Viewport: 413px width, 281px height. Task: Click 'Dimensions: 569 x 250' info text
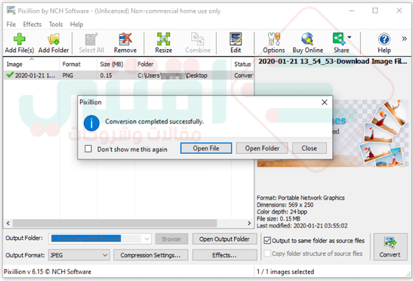point(285,205)
